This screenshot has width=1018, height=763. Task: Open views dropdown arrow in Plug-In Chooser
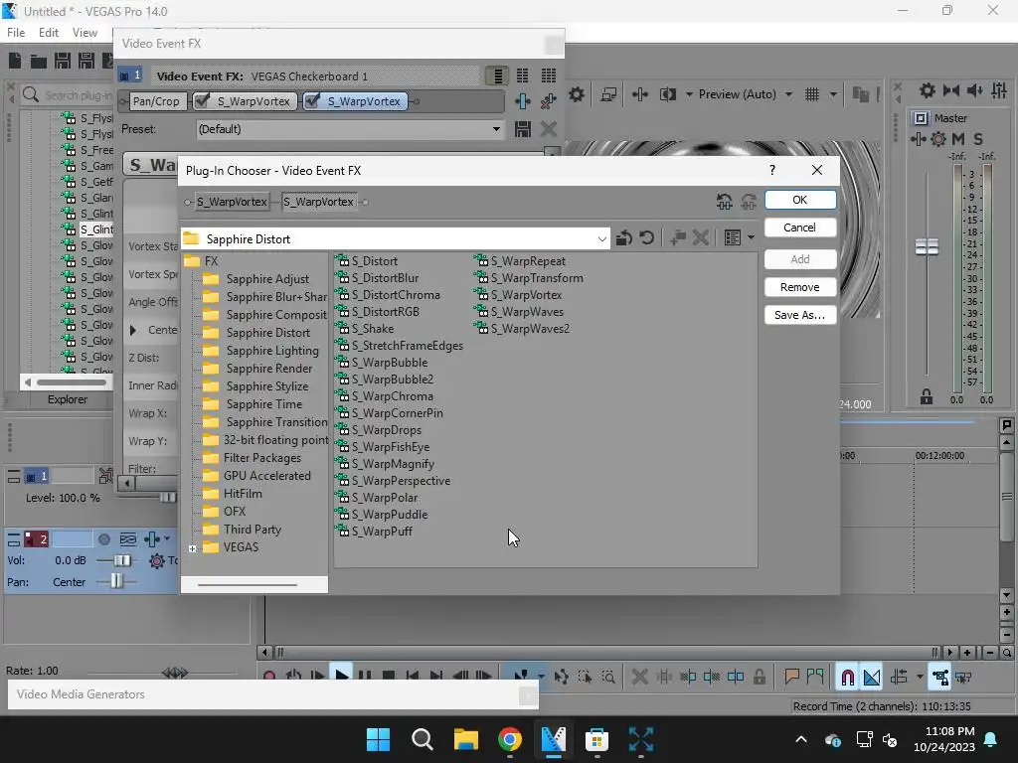tap(752, 238)
